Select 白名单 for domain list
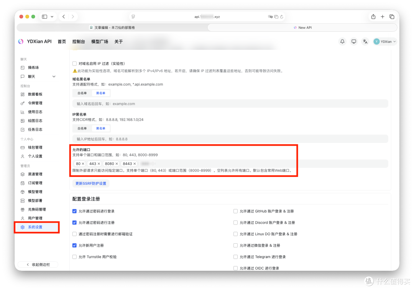 pyautogui.click(x=82, y=93)
